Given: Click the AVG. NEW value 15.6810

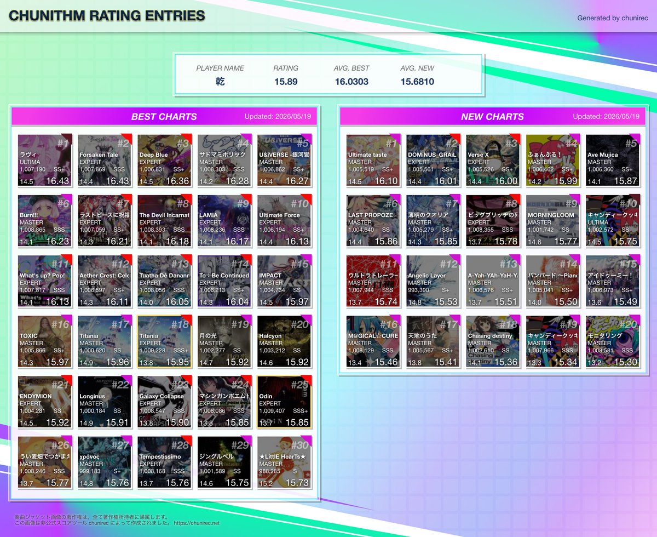Looking at the screenshot, I should 417,82.
